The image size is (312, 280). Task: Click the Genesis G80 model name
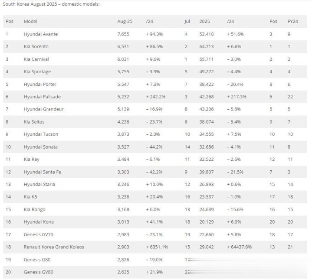37,259
